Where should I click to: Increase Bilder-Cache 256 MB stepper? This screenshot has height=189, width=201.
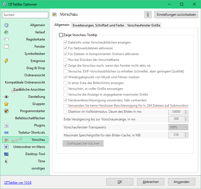coord(186,134)
